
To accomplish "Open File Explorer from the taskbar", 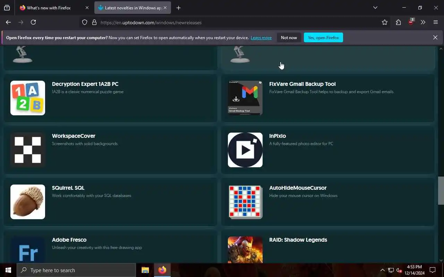I will (145, 270).
